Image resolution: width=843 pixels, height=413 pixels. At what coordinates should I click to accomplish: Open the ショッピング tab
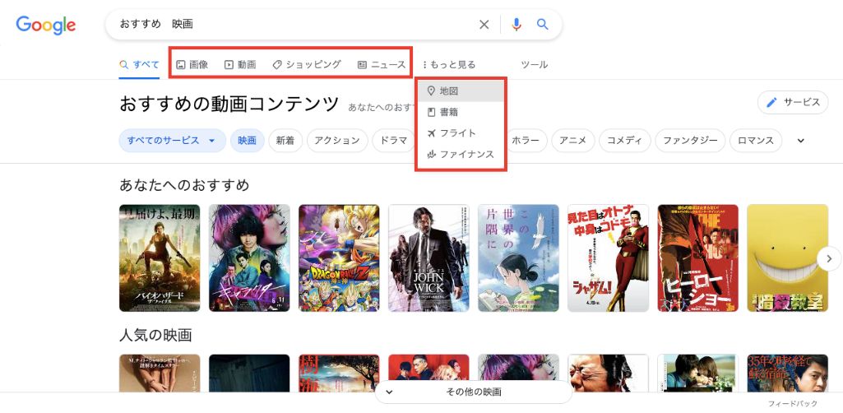click(307, 64)
